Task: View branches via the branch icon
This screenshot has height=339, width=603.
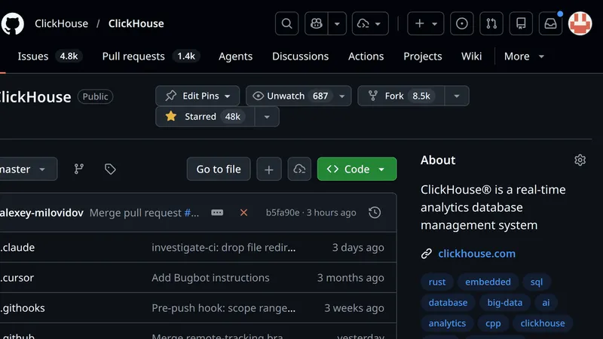Action: pyautogui.click(x=79, y=169)
